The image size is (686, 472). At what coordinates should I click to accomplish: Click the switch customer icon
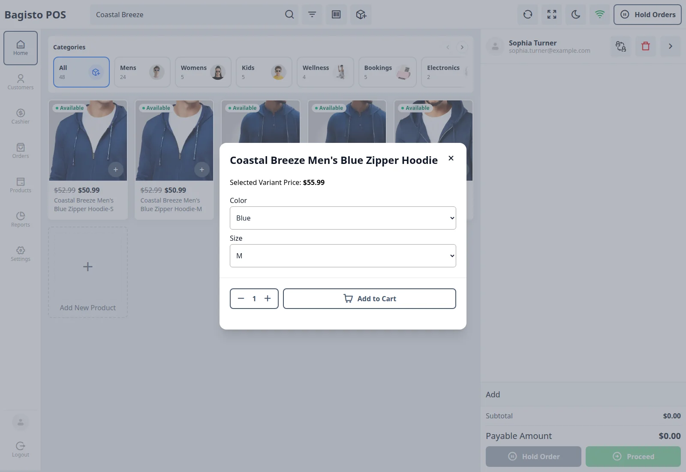(621, 46)
